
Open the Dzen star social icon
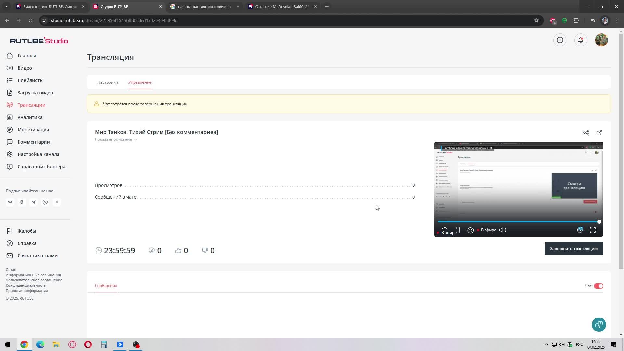point(57,202)
